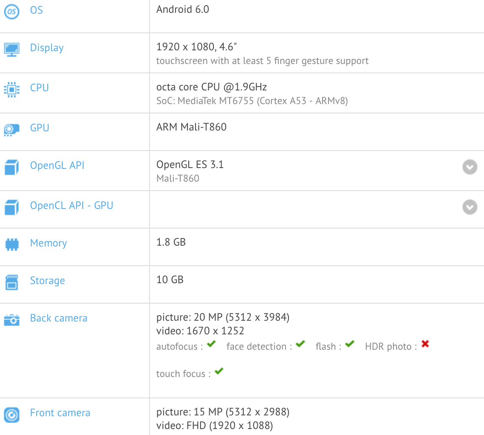The height and width of the screenshot is (435, 484).
Task: Click the Back camera icon
Action: point(12,320)
